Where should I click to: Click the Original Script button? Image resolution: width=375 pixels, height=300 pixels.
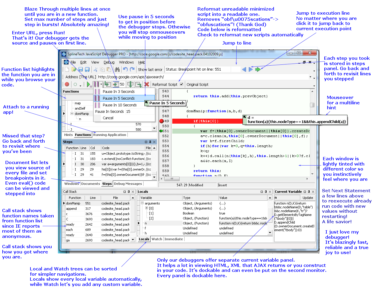[x=197, y=84]
